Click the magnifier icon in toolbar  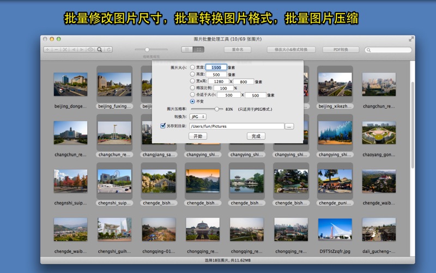[100, 50]
